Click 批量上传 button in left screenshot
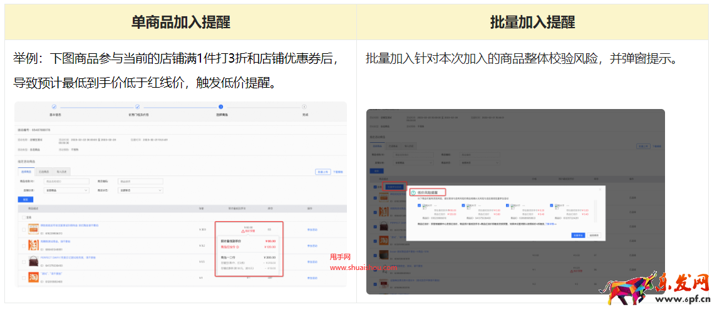Image resolution: width=717 pixels, height=312 pixels. pyautogui.click(x=323, y=172)
